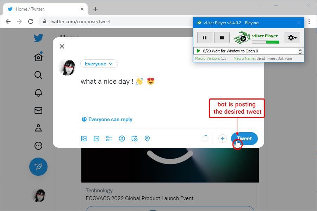Click the 'Macro Version: 1.3' text
Image resolution: width=317 pixels, height=211 pixels.
click(x=211, y=58)
